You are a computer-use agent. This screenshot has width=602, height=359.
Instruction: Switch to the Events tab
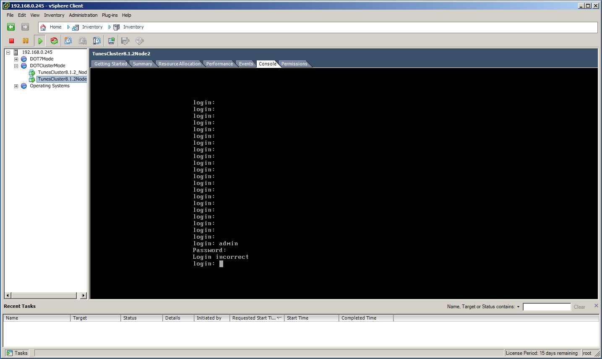click(246, 64)
